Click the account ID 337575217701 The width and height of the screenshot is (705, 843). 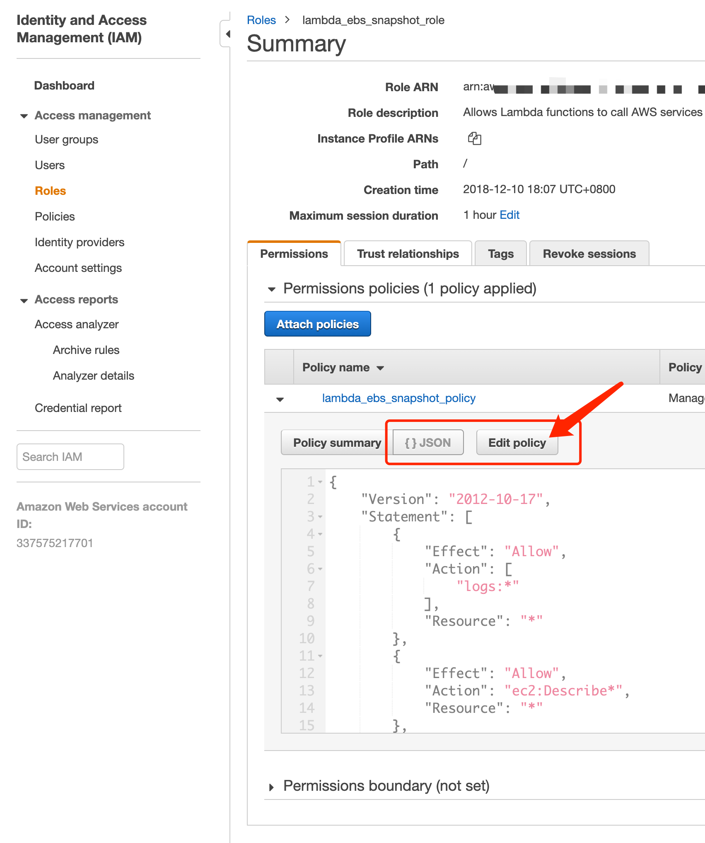(55, 543)
